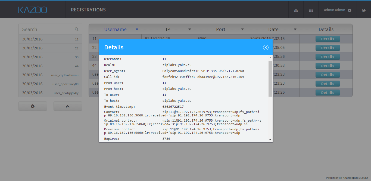The width and height of the screenshot is (371, 181).
Task: Click the search magnifier icon in the sidebar
Action: click(x=76, y=29)
